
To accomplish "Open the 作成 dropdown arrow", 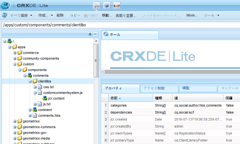I will (52, 15).
